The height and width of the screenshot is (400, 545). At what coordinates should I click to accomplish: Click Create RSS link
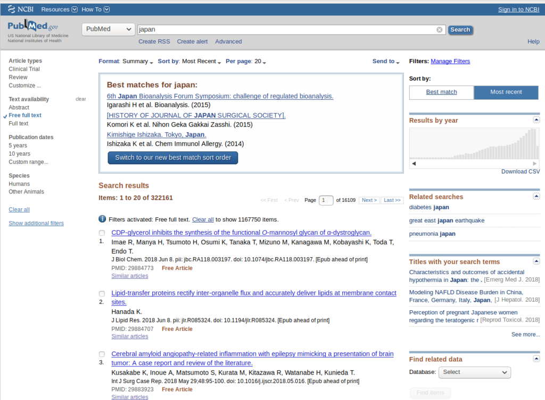154,41
